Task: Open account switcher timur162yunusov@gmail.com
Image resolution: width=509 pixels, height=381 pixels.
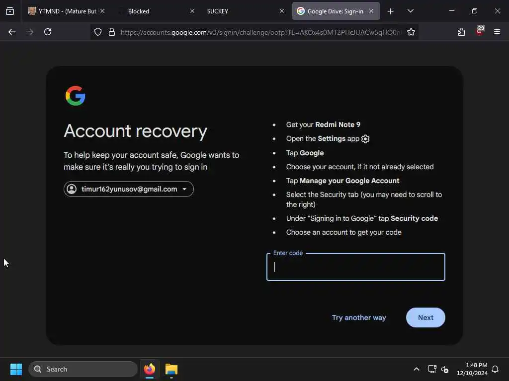Action: [129, 189]
